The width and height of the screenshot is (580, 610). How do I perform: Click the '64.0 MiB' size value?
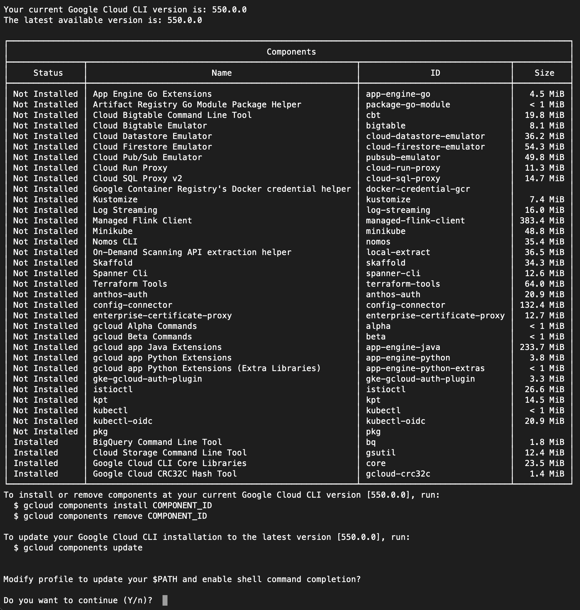(544, 284)
